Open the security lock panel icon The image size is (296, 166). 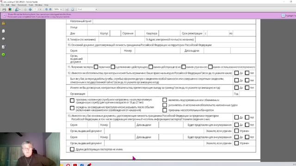point(3,24)
